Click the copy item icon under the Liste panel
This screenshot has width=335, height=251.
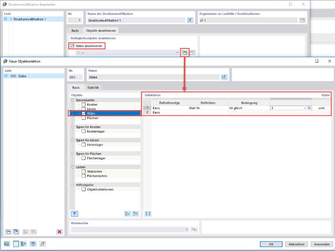[16, 232]
